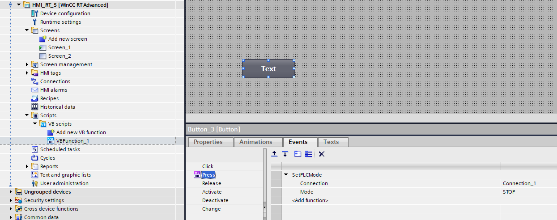Open Historical data icon
Viewport: 557px width, 220px height.
pos(34,107)
